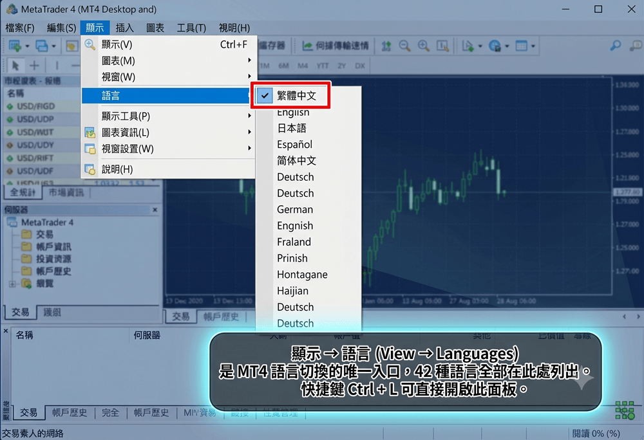
Task: Select Hontagane from the language list
Action: coord(302,274)
